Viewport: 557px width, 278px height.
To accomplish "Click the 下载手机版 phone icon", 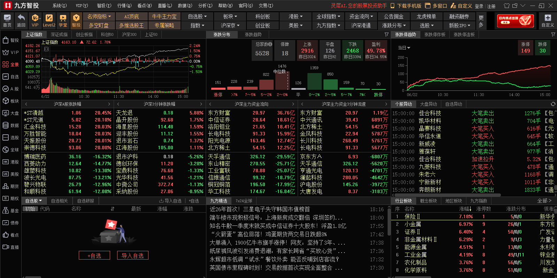I will click(x=392, y=6).
